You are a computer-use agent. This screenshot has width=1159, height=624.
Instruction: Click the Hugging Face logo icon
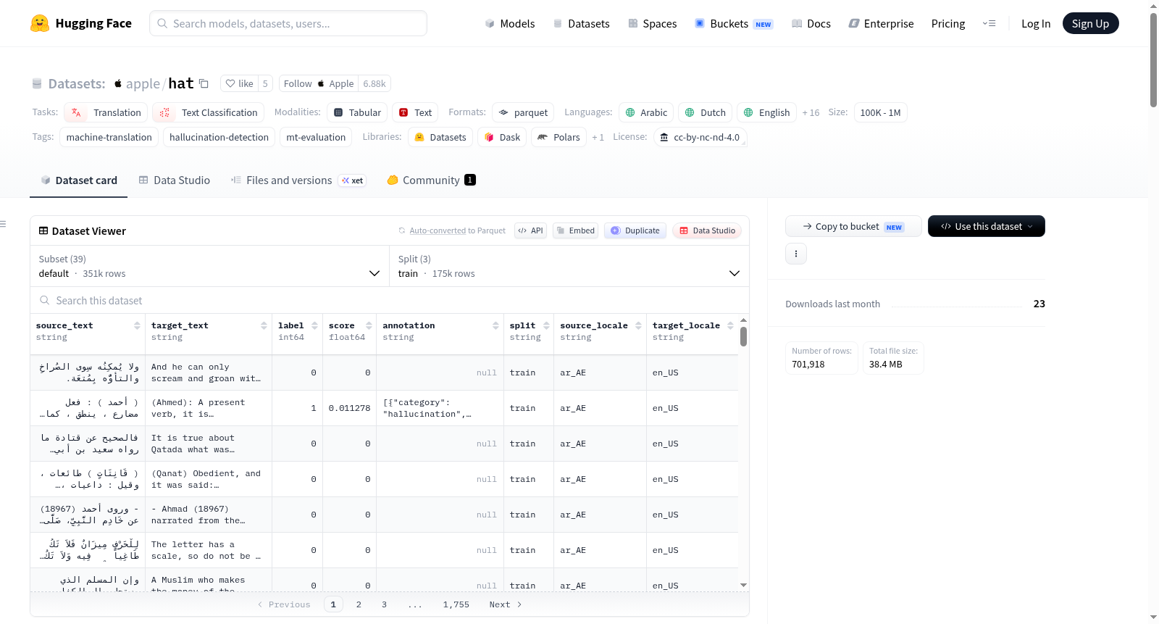point(40,23)
